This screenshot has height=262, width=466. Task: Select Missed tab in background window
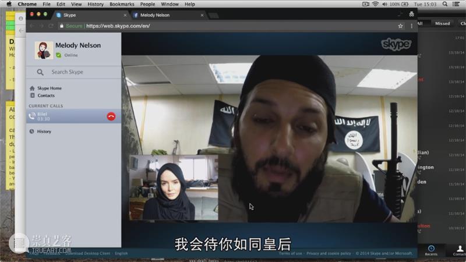point(442,23)
